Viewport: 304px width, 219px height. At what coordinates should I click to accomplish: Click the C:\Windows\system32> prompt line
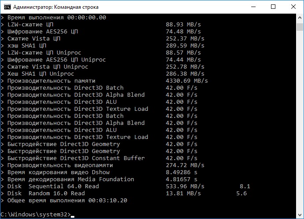point(37,215)
